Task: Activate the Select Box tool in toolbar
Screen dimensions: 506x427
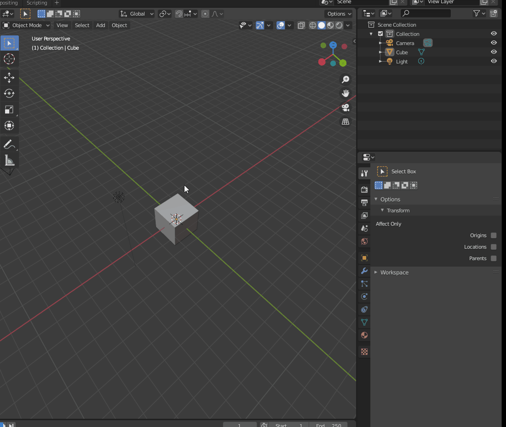Action: [9, 43]
